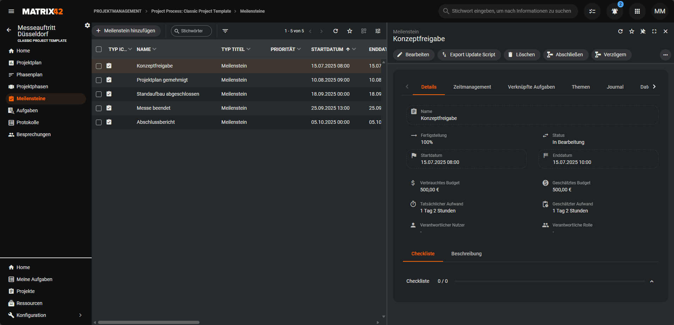The width and height of the screenshot is (674, 325).
Task: Open the task checklist icon in header
Action: click(x=592, y=11)
